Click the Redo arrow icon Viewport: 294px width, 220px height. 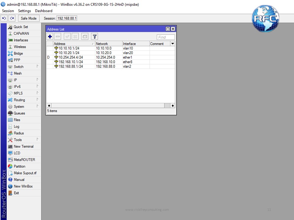click(12, 18)
